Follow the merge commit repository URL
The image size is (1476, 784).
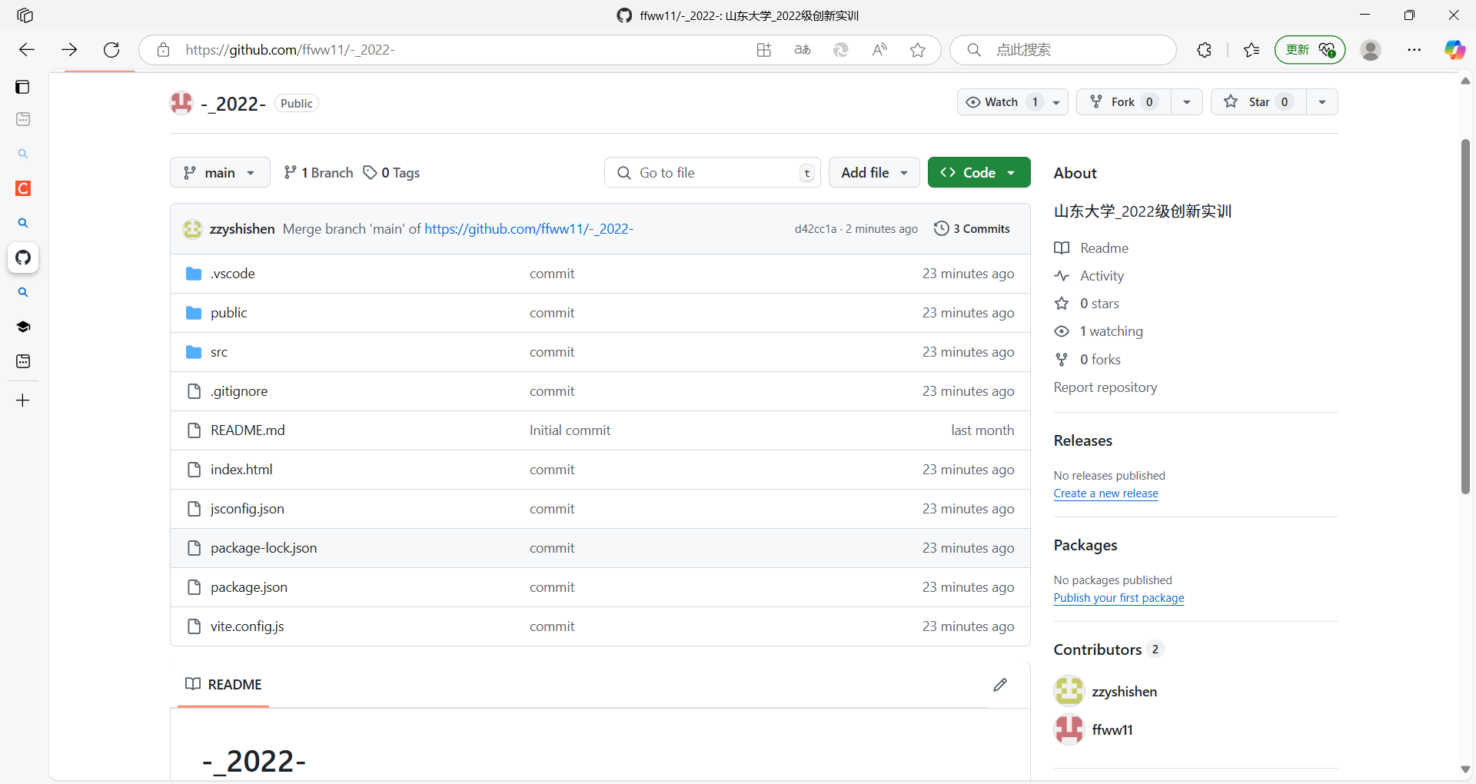[x=529, y=229]
